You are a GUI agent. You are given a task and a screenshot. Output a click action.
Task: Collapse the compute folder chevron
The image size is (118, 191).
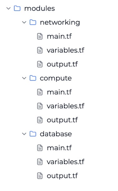(24, 78)
